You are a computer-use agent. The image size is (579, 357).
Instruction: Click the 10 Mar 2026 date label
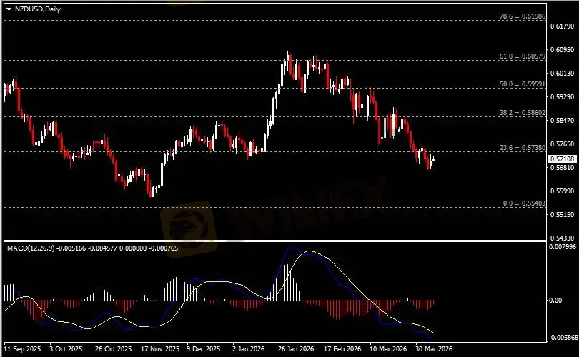388,348
